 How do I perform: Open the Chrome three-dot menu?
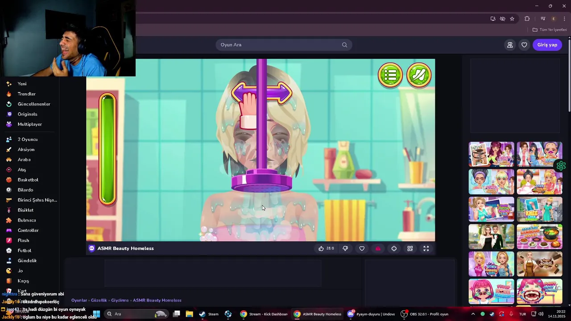point(564,19)
